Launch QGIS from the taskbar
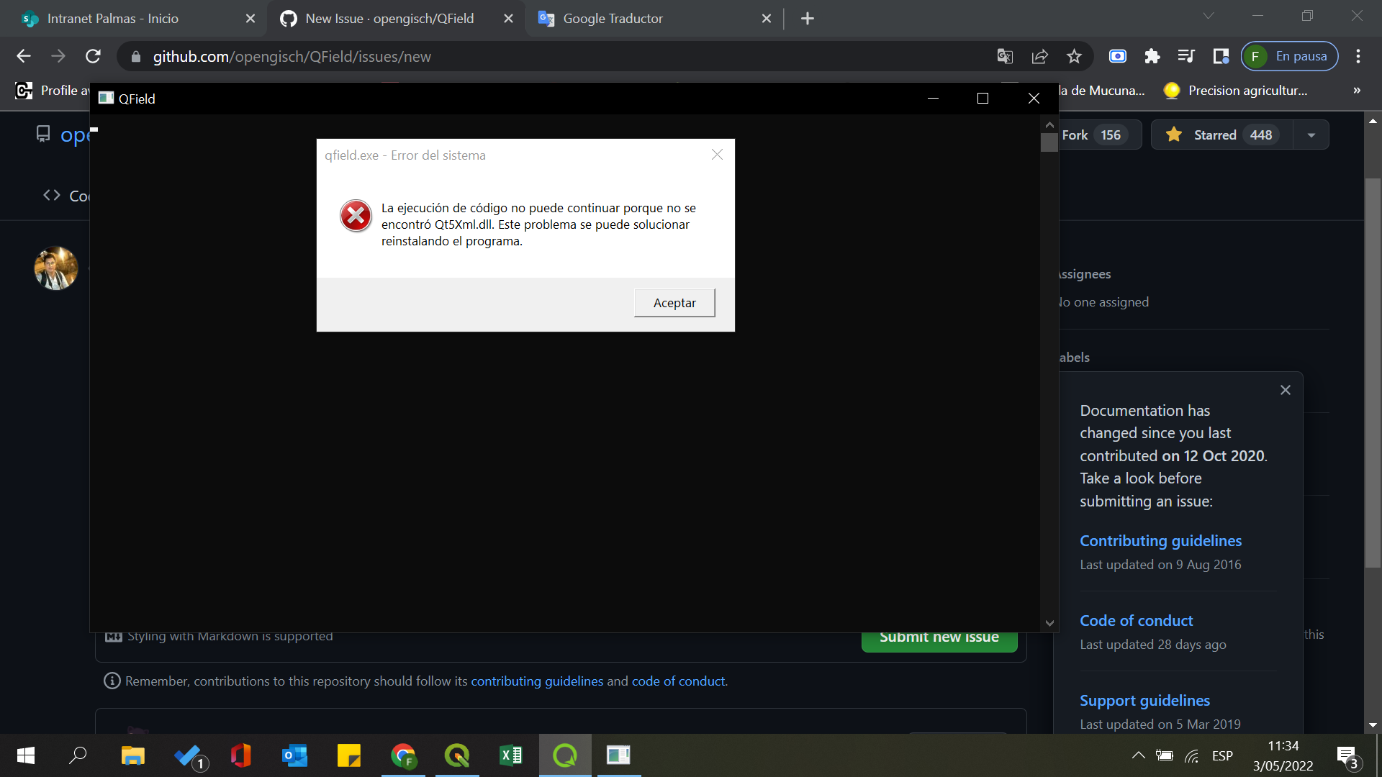The height and width of the screenshot is (777, 1382). coord(457,755)
